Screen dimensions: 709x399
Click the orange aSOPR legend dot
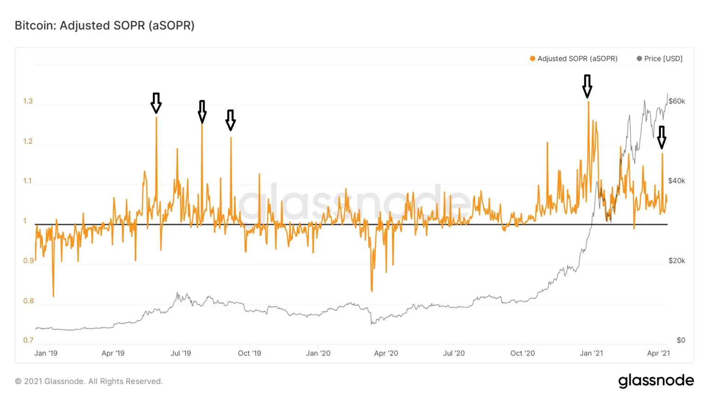[x=532, y=59]
